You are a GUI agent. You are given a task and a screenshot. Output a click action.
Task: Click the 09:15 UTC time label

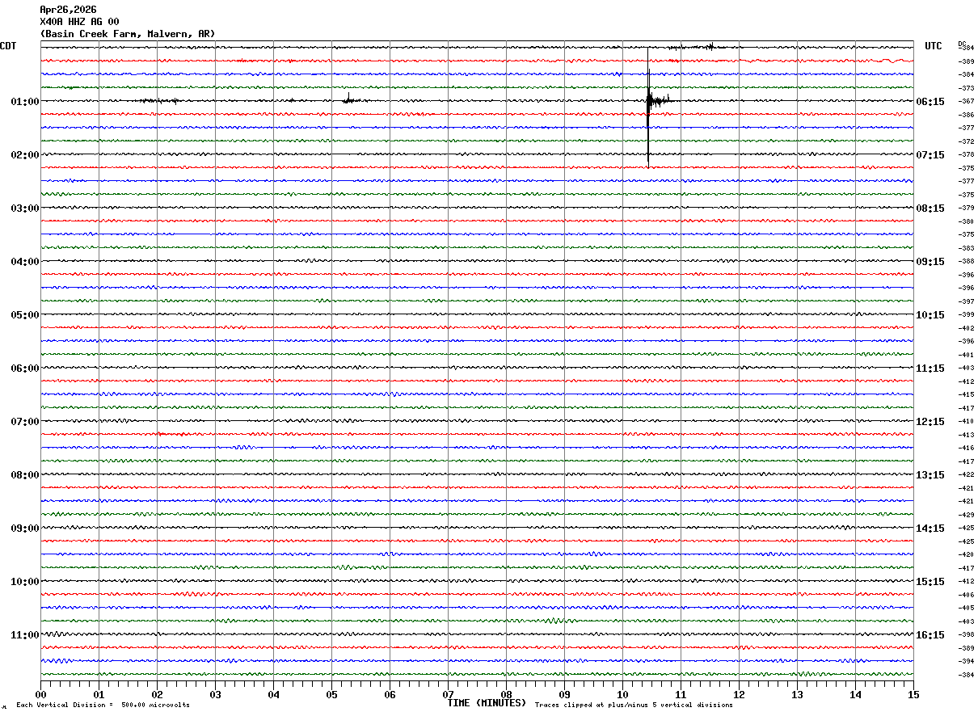[x=930, y=261]
